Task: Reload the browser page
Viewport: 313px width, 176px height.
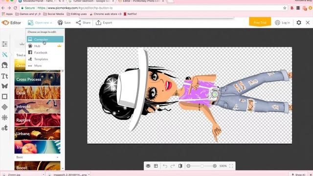Action: 15,8
